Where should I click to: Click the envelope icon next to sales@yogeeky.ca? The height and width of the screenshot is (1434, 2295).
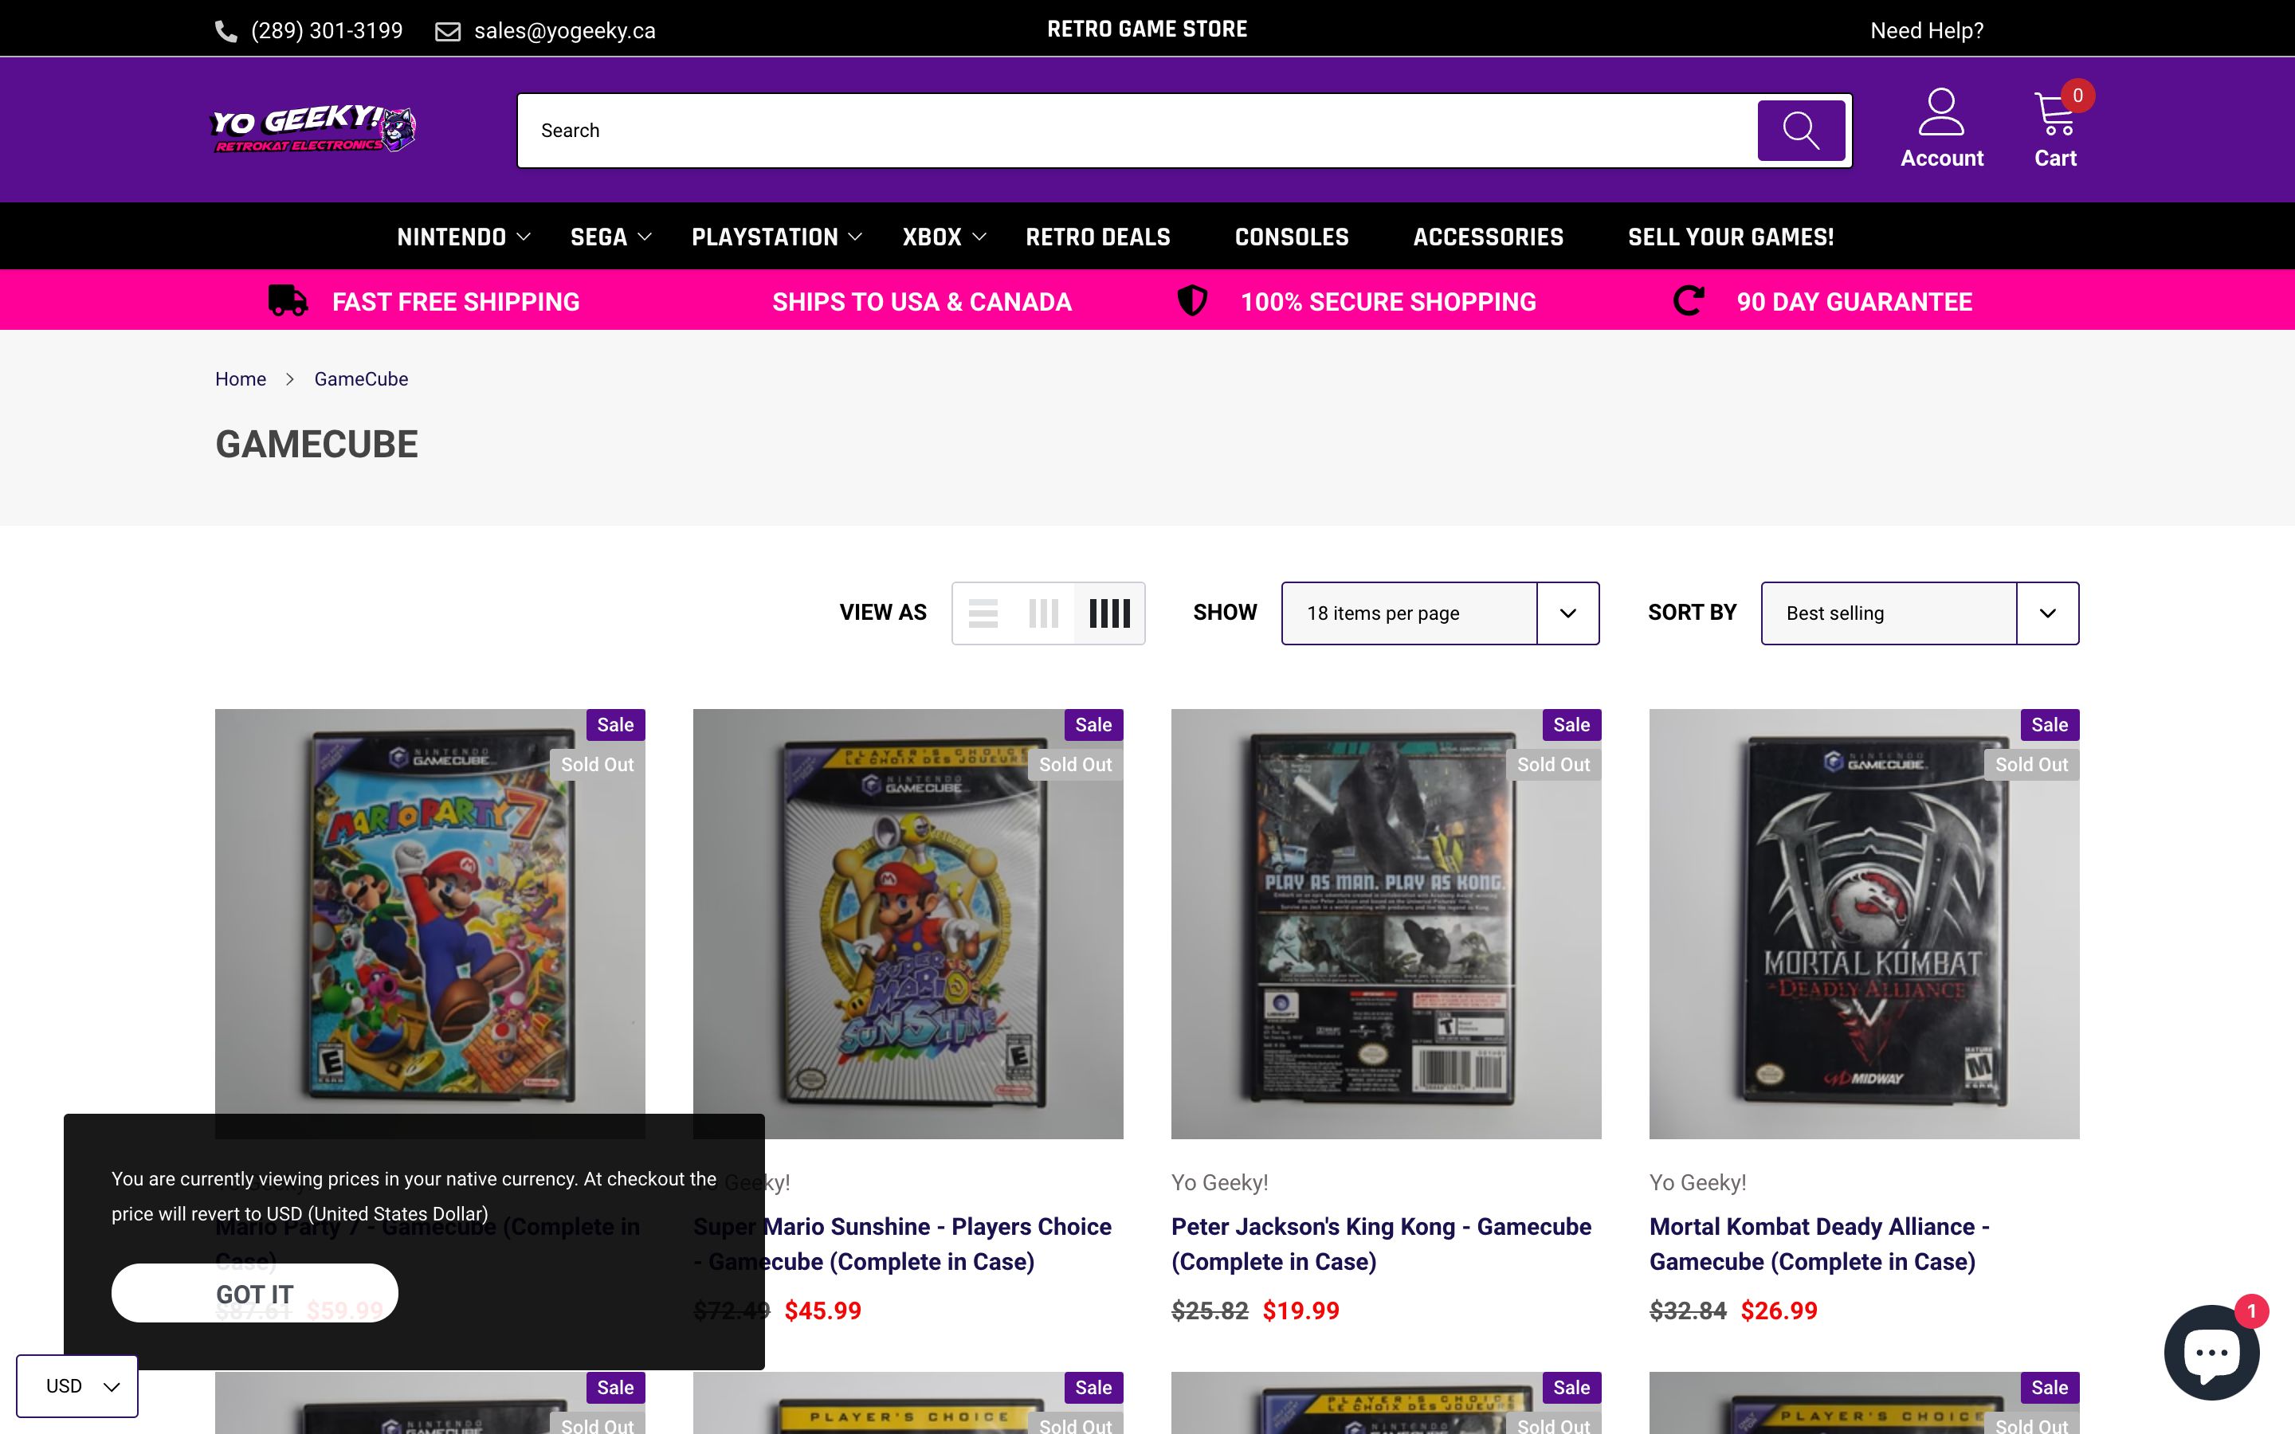(447, 29)
